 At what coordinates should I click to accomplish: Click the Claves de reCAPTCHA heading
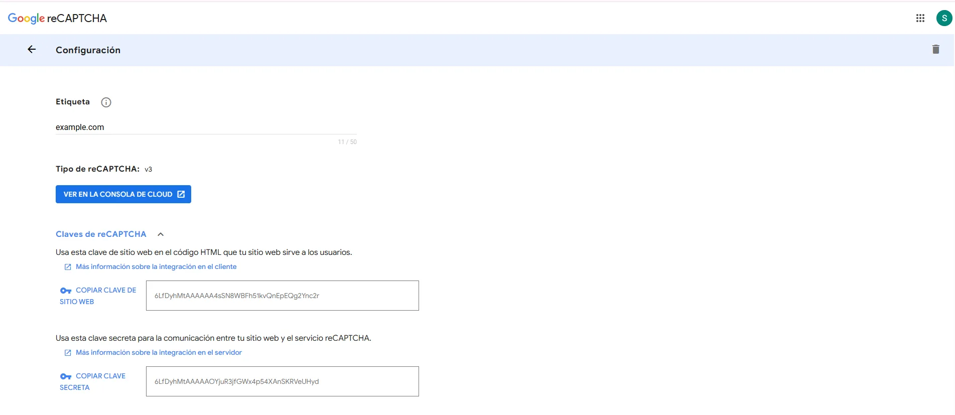point(101,234)
